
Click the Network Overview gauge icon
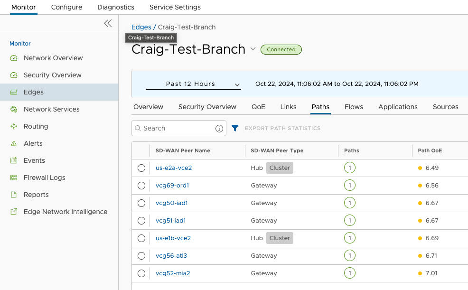click(x=14, y=58)
